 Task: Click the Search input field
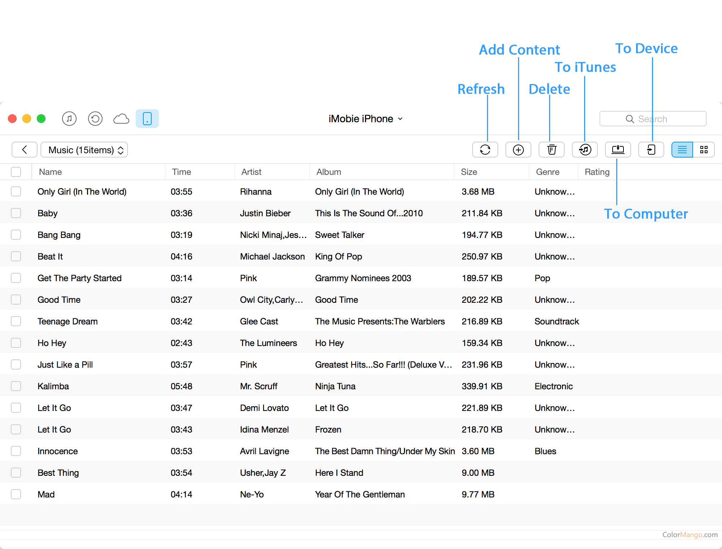click(653, 119)
